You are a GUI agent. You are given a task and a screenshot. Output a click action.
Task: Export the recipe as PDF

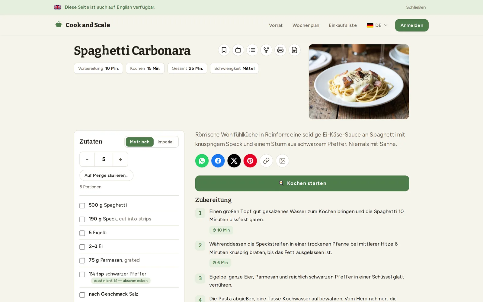(295, 50)
